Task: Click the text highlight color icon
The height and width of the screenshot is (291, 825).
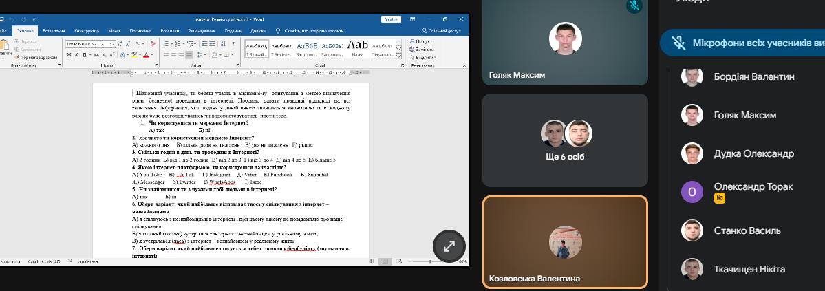Action: pyautogui.click(x=133, y=55)
